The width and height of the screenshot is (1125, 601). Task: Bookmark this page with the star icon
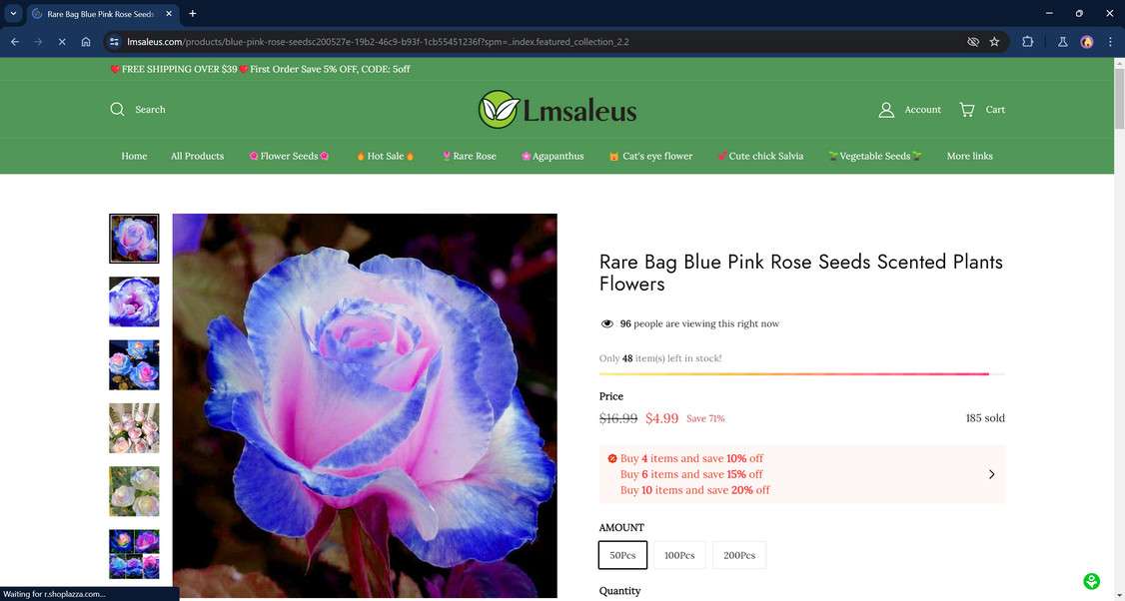point(994,42)
